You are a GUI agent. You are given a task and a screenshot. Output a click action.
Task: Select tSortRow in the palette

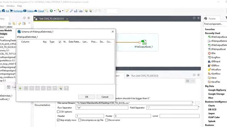[216, 74]
